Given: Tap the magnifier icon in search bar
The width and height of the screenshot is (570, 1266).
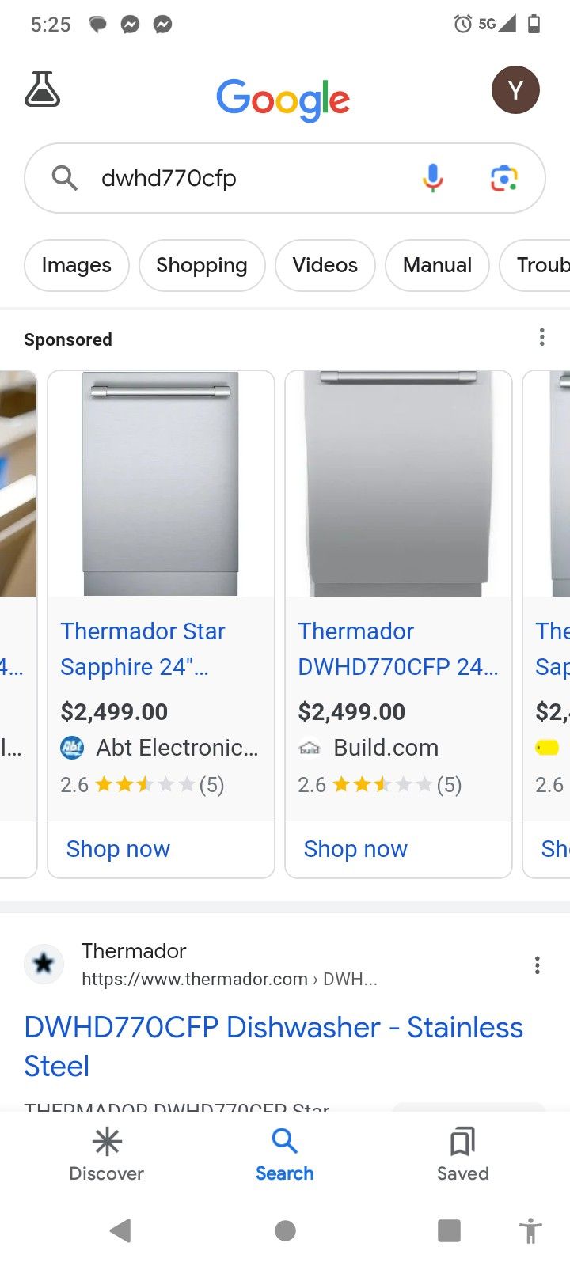Looking at the screenshot, I should (65, 178).
